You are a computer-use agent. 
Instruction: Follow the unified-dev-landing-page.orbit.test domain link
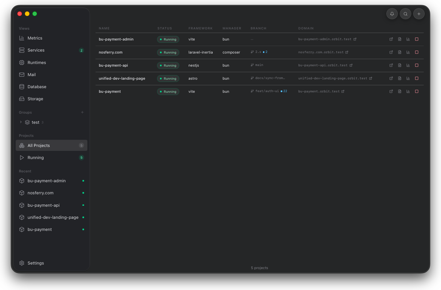point(335,78)
